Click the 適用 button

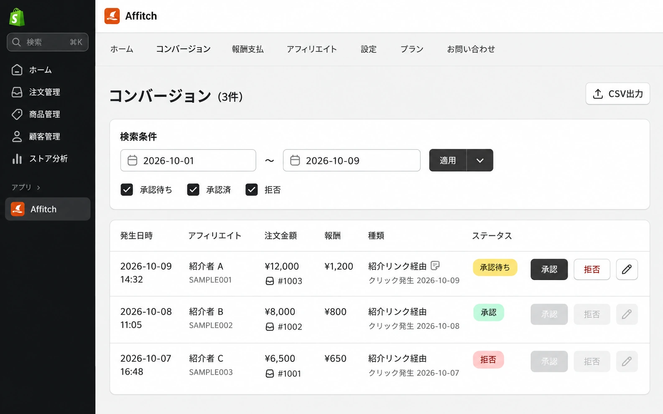(448, 160)
